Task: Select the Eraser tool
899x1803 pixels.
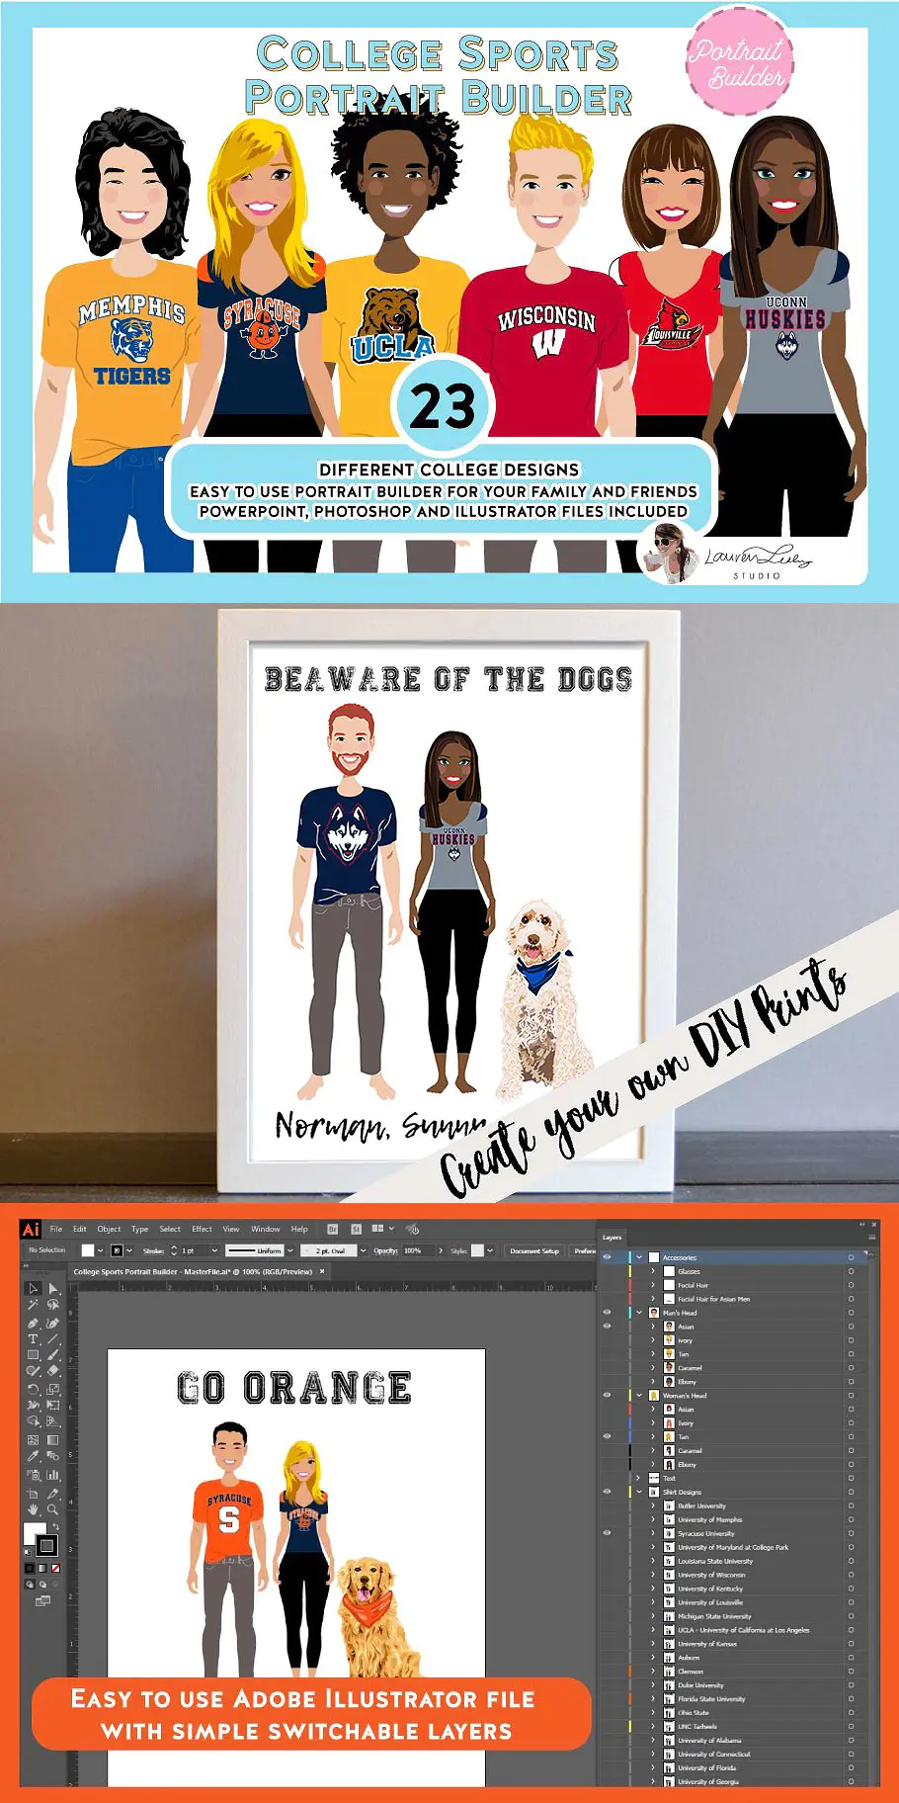Action: click(53, 1371)
